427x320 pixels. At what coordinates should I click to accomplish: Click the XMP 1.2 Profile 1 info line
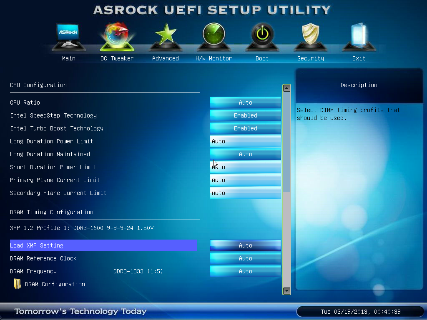click(x=82, y=228)
